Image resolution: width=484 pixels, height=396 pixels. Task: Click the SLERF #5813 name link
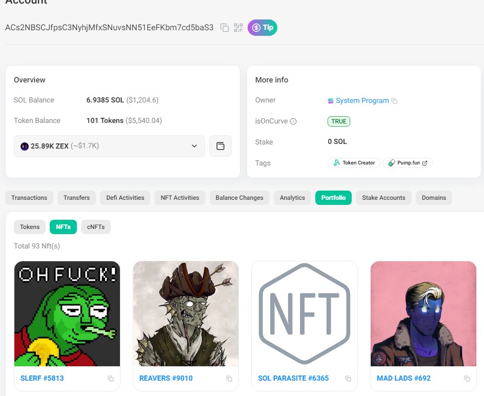click(42, 378)
